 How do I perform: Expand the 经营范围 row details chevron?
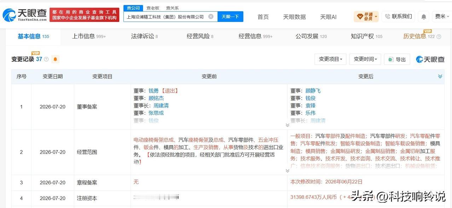pyautogui.click(x=287, y=171)
